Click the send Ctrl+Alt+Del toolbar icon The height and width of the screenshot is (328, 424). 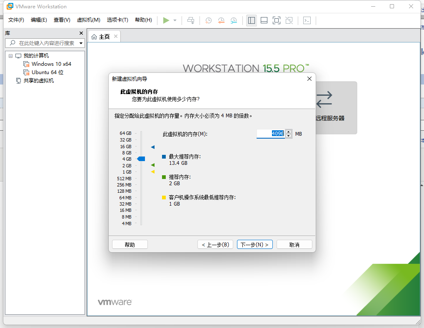point(191,20)
